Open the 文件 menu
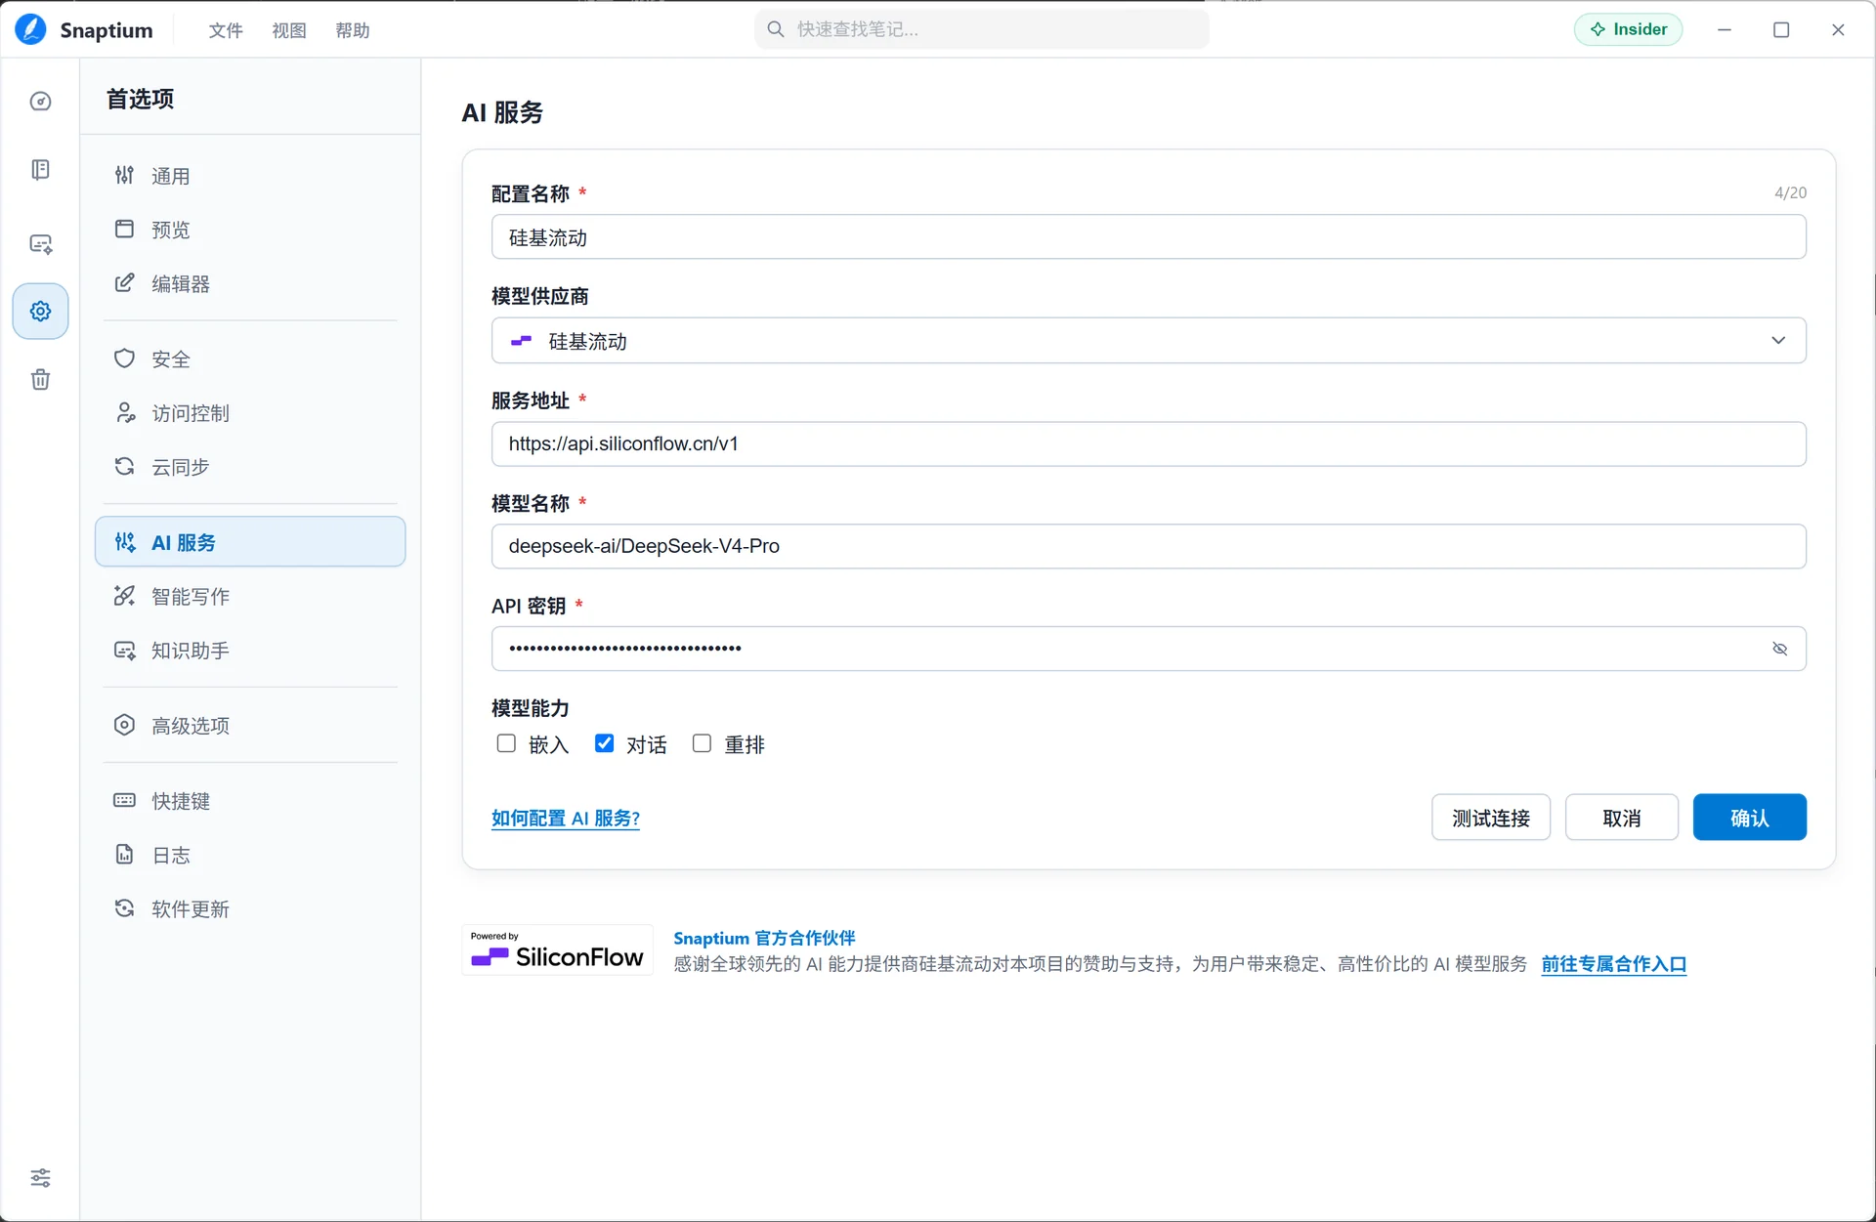1876x1222 pixels. [226, 30]
